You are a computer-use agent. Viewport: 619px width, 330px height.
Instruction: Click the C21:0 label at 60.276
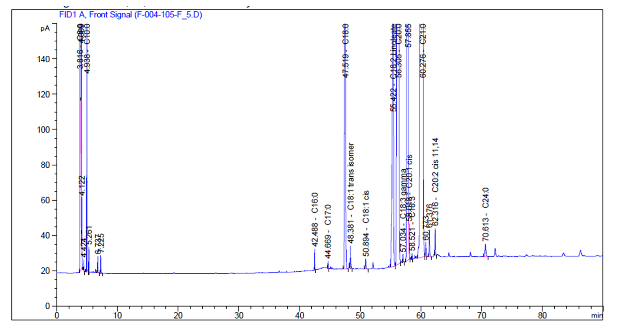tap(423, 51)
